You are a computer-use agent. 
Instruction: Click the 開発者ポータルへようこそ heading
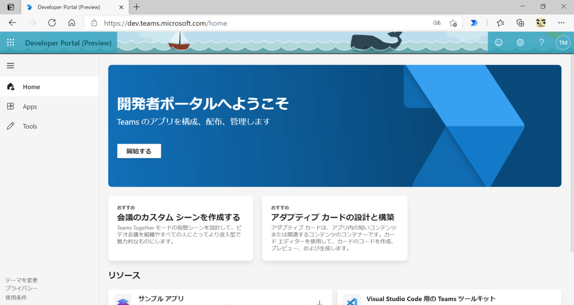click(203, 103)
